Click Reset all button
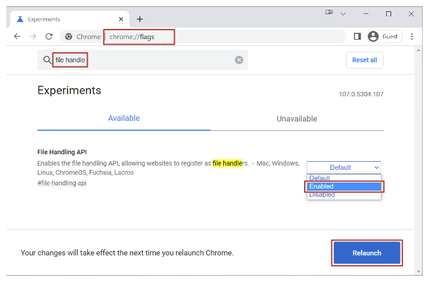The height and width of the screenshot is (282, 429). click(365, 60)
